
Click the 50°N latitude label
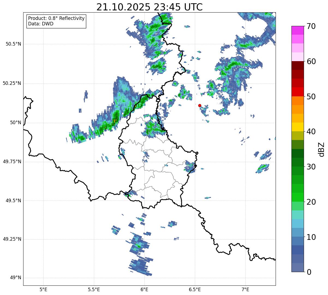pos(16,123)
